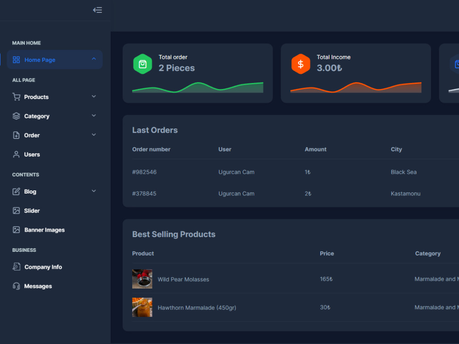Click Category column header in products table
The width and height of the screenshot is (459, 344).
[428, 253]
